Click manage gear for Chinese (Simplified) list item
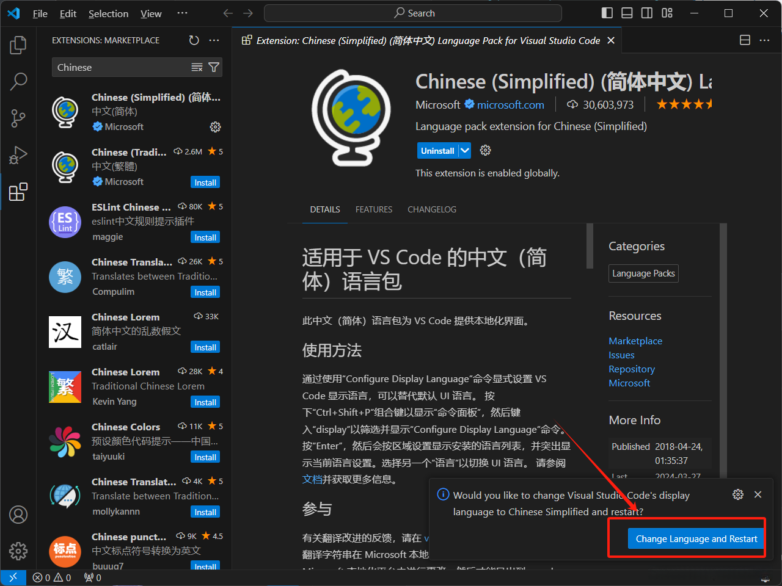The width and height of the screenshot is (782, 586). [215, 127]
